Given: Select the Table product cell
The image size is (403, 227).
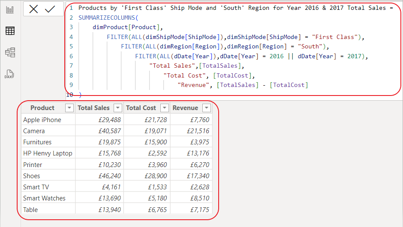Looking at the screenshot, I should [48, 209].
